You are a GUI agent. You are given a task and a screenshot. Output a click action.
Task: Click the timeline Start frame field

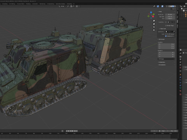[x=165, y=131]
